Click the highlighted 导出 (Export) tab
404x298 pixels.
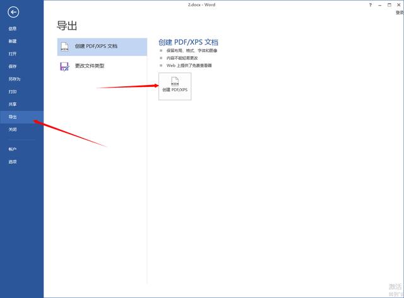click(x=13, y=117)
